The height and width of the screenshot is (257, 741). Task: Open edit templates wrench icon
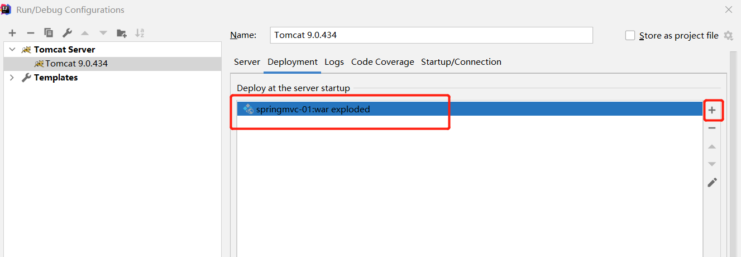[x=66, y=33]
